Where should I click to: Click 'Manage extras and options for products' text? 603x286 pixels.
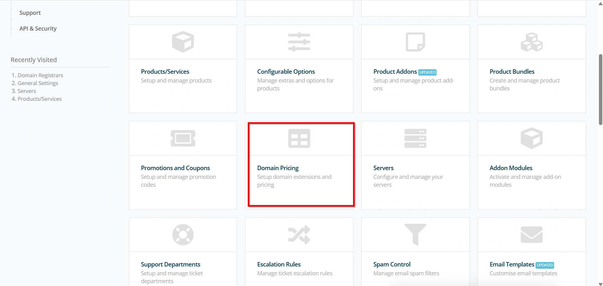tap(295, 84)
